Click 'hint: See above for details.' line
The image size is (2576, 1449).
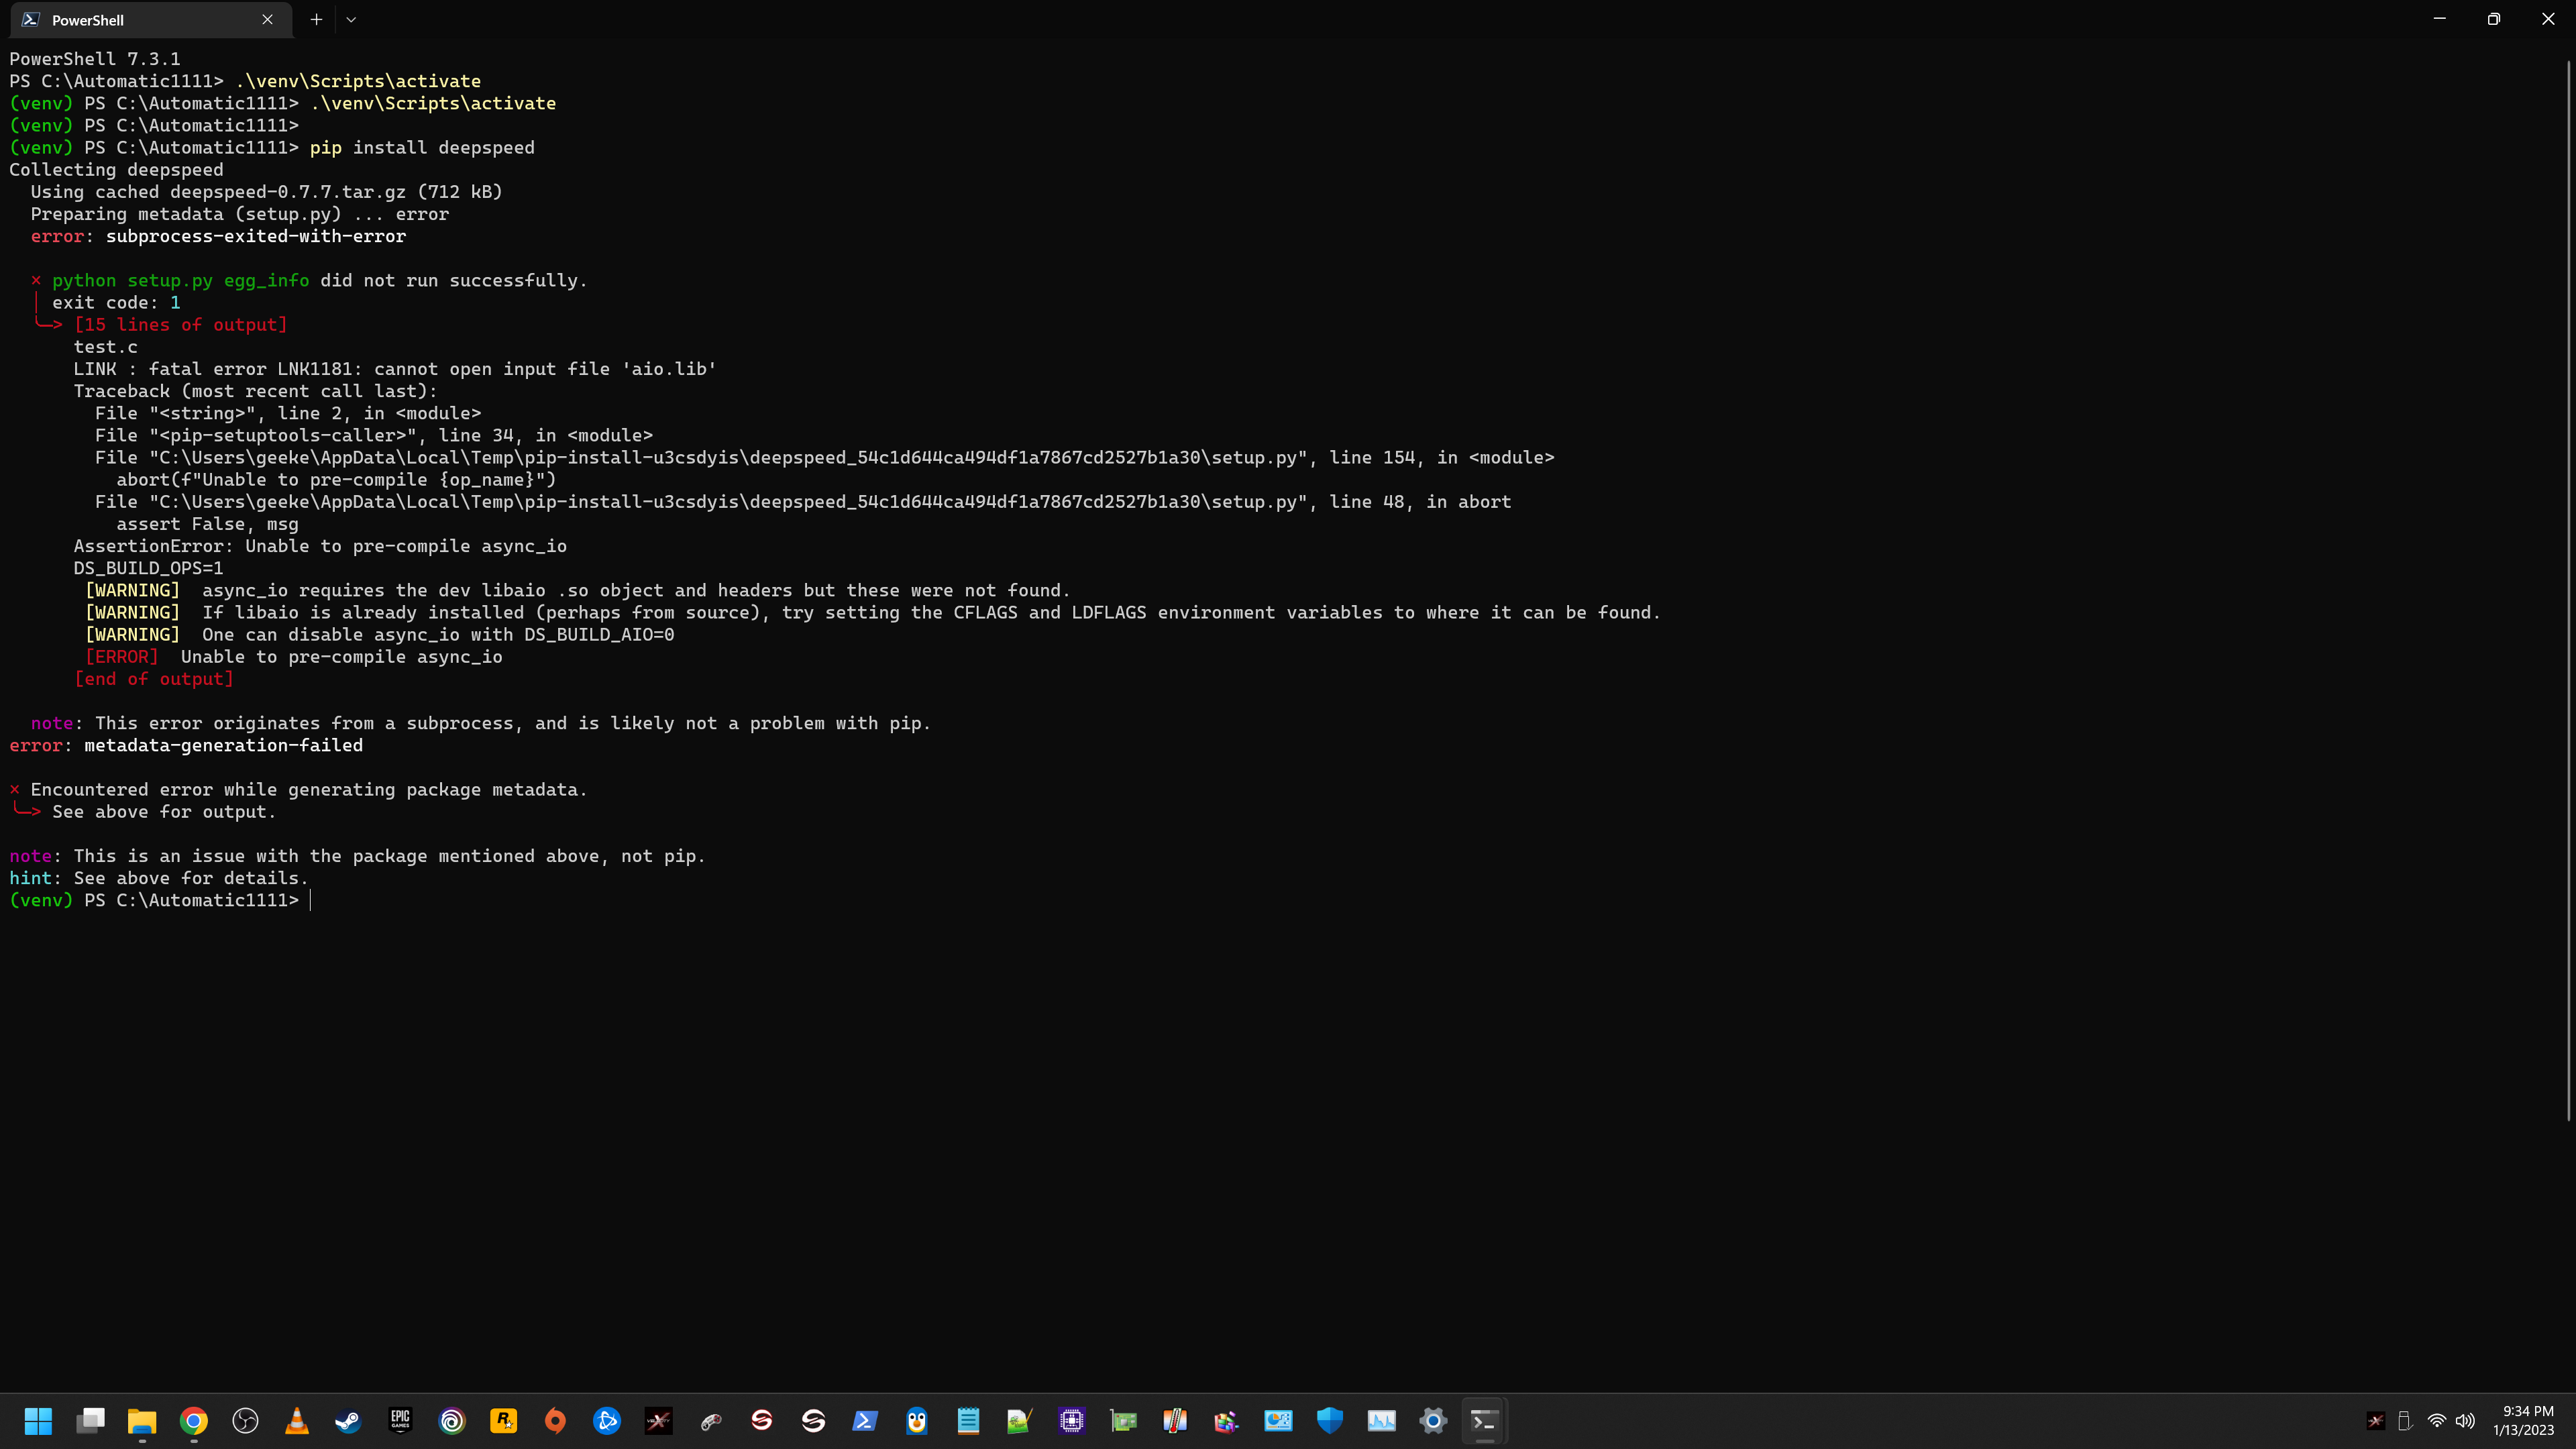click(x=159, y=878)
